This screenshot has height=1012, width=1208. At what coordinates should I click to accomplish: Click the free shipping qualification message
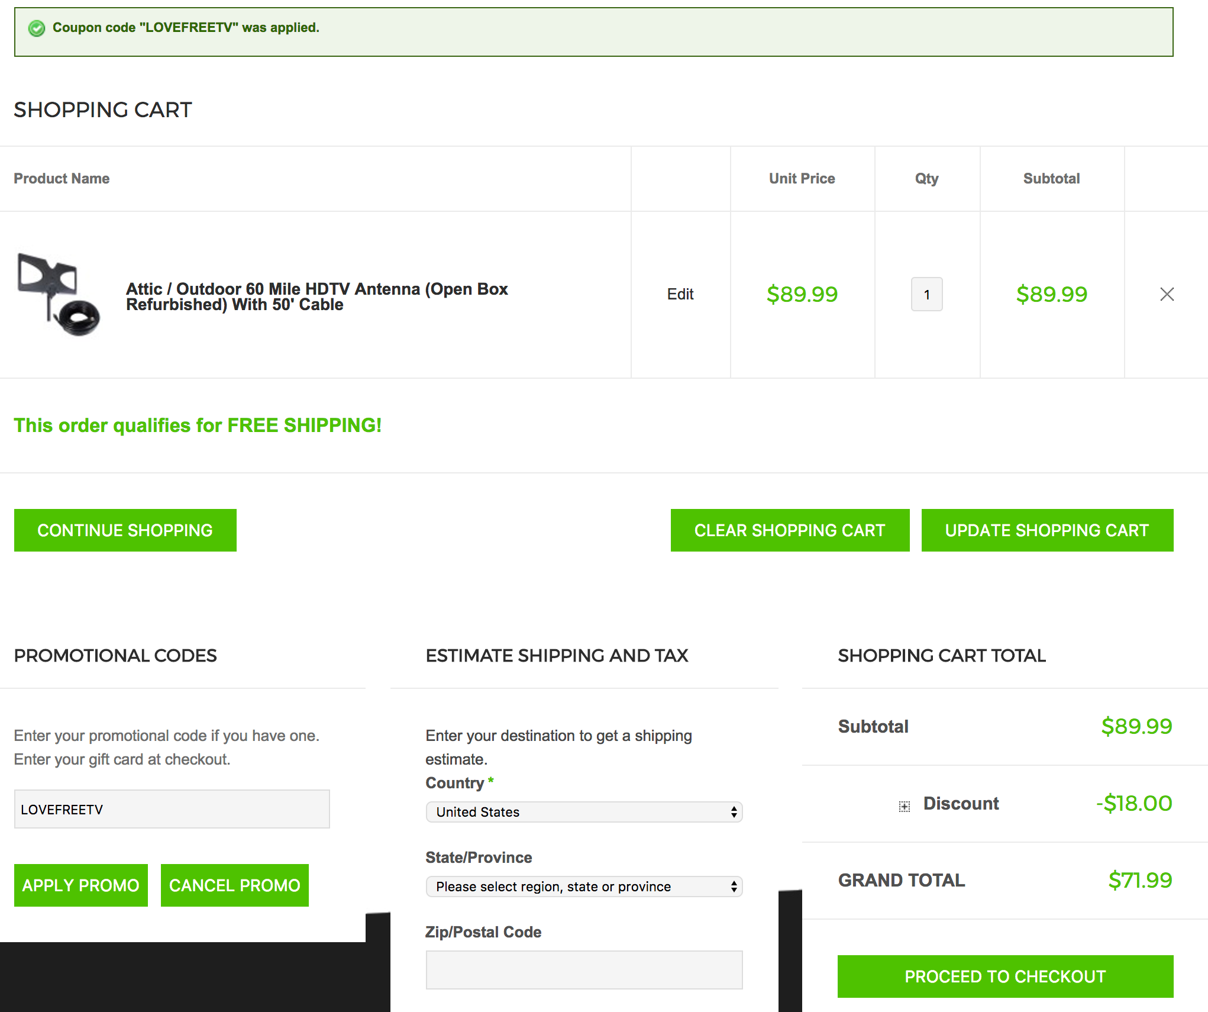click(x=198, y=426)
